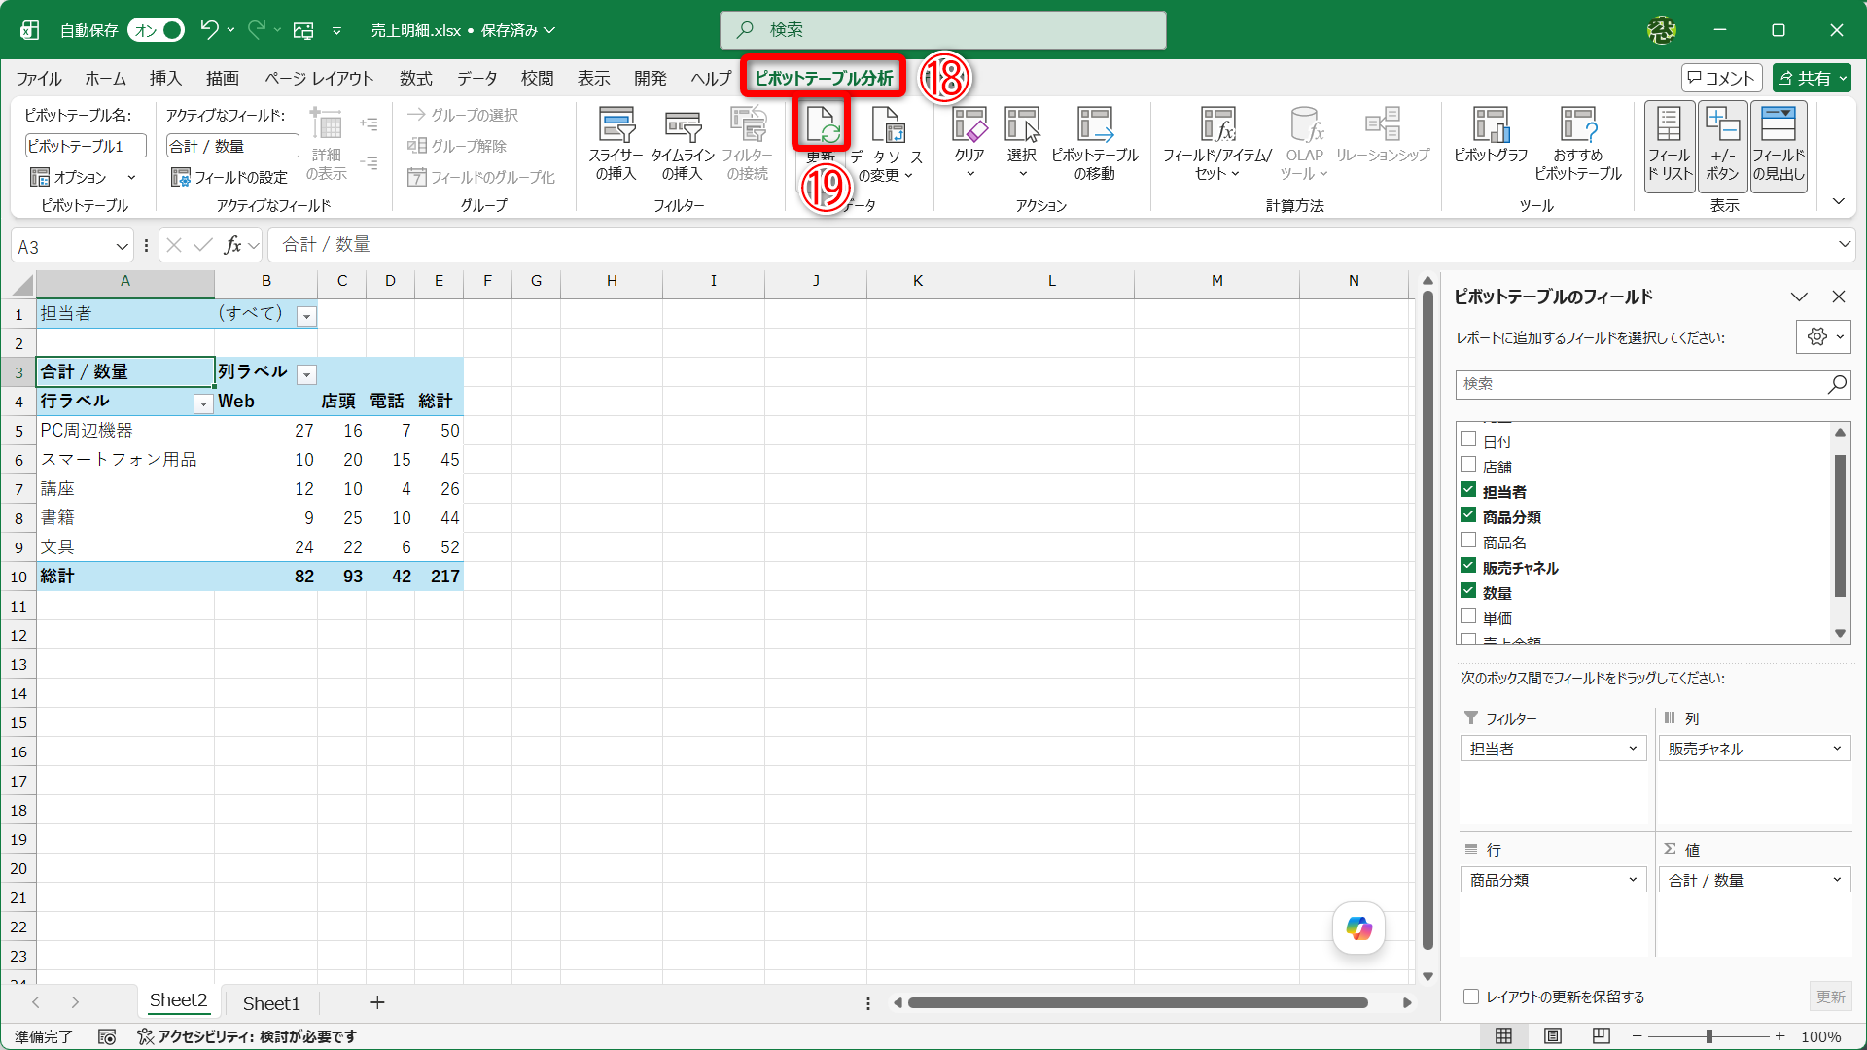Open the Clear pivot table menu
This screenshot has width=1867, height=1050.
[x=969, y=144]
